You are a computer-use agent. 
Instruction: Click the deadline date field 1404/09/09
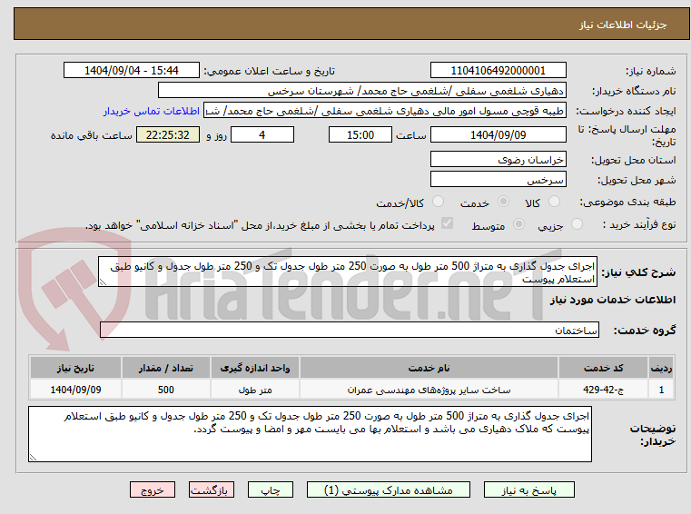498,134
